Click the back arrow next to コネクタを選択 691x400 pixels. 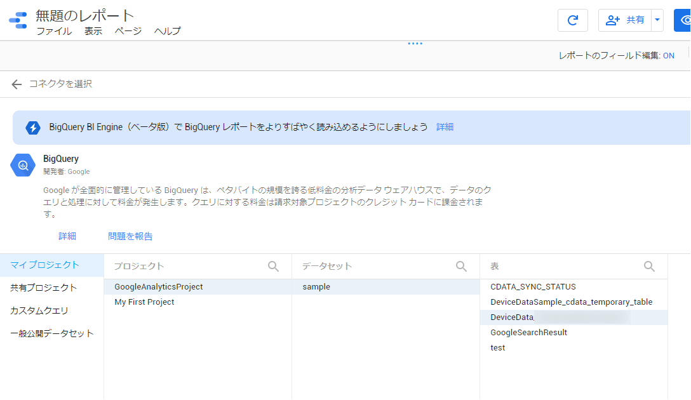tap(17, 84)
